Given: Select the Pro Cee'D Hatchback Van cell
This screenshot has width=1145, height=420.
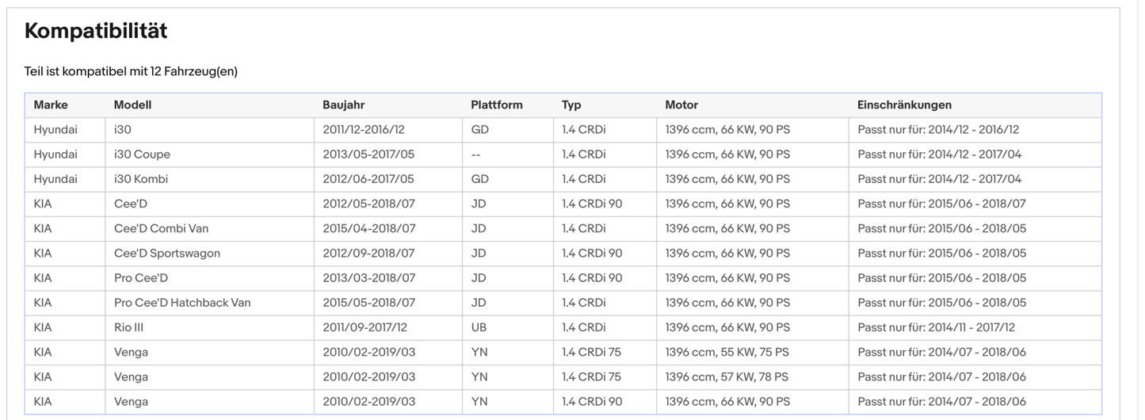Looking at the screenshot, I should (x=182, y=303).
